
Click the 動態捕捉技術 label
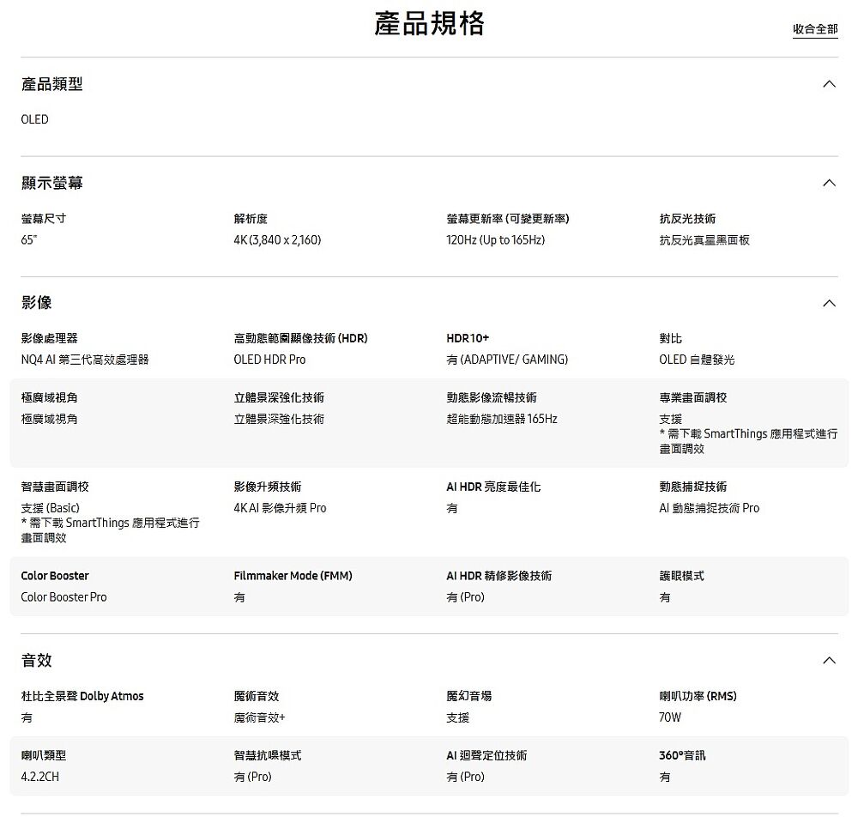[692, 487]
